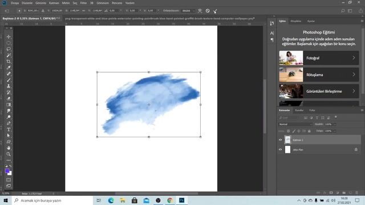Select the Healing Brush tool
365x205 pixels.
click(x=9, y=74)
